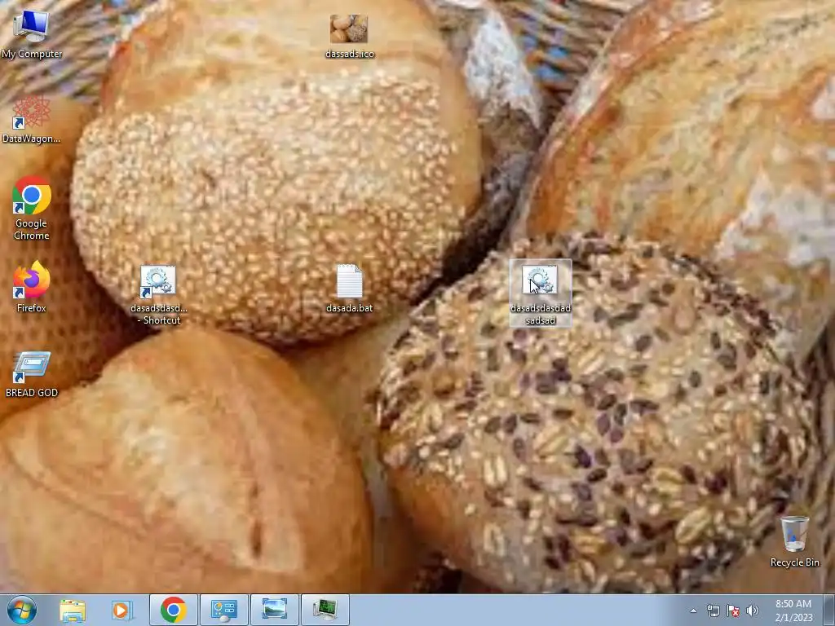Switch to the Control Panel taskbar window
The width and height of the screenshot is (835, 626).
[223, 610]
